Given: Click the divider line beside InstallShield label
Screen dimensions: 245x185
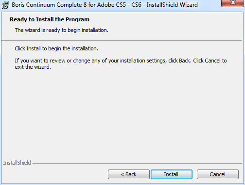Looking at the screenshot, I should tap(137, 163).
